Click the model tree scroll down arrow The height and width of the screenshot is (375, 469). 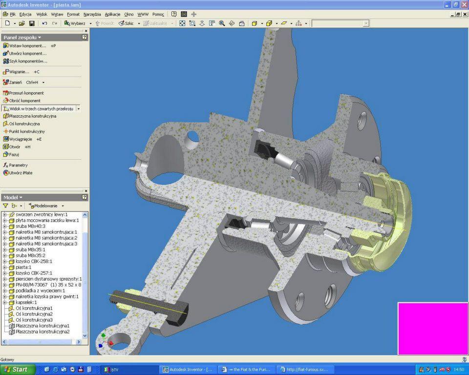pos(85,336)
